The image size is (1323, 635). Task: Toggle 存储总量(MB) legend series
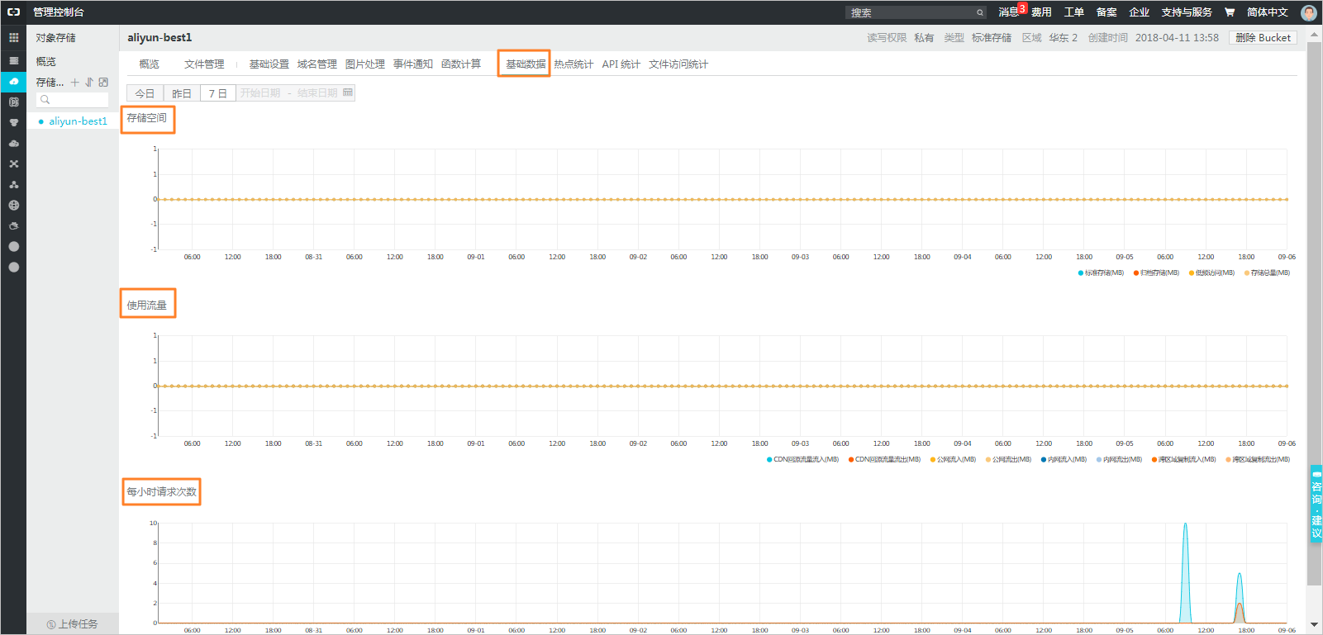click(x=1267, y=272)
